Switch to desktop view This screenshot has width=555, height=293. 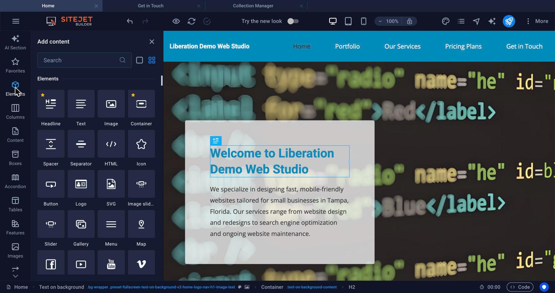[333, 21]
